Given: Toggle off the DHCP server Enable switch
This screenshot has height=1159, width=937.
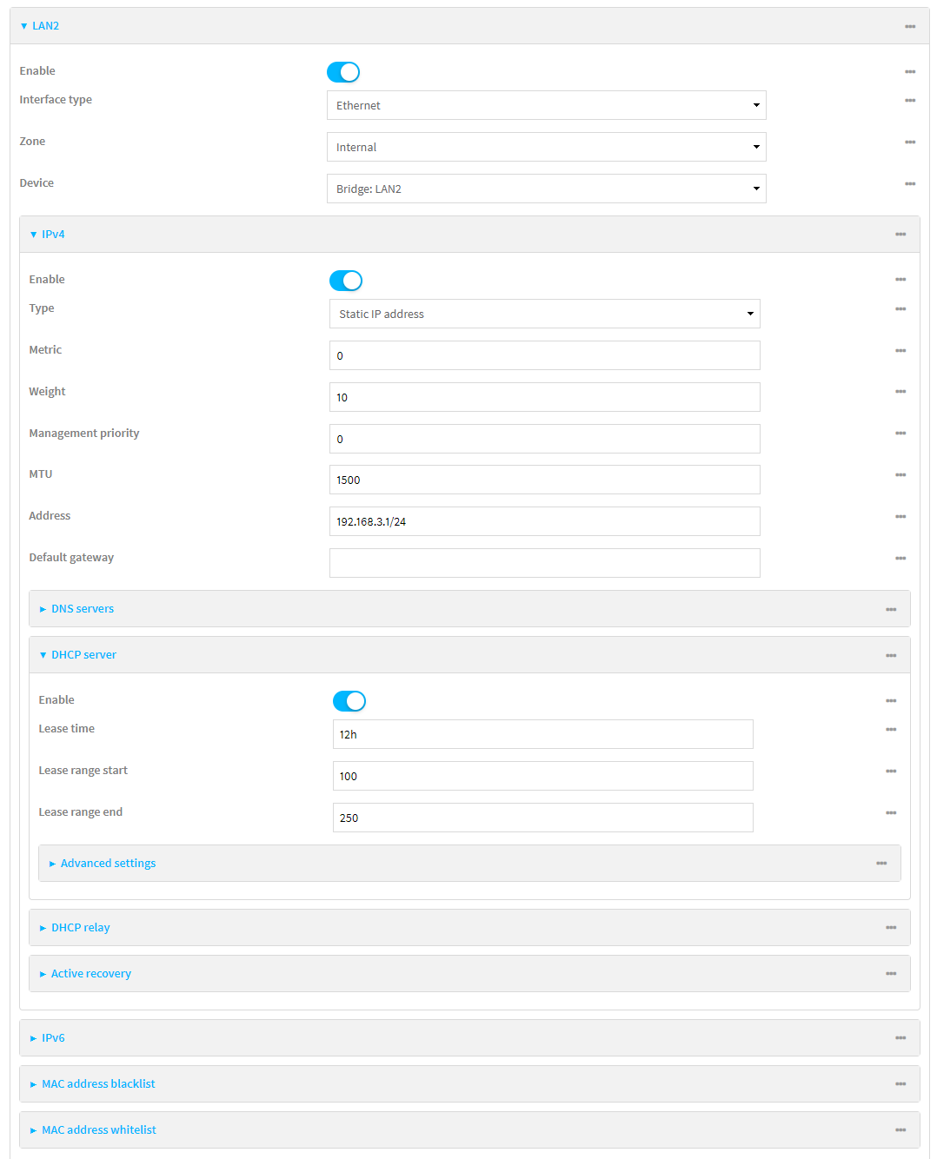Looking at the screenshot, I should (x=349, y=701).
